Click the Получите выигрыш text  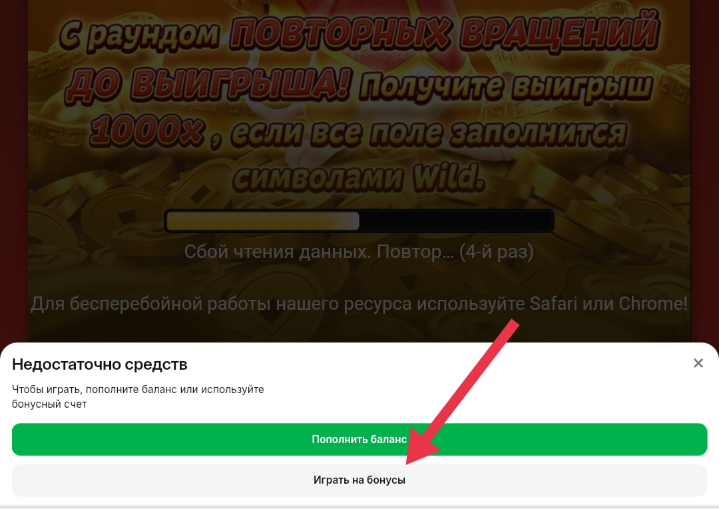click(x=505, y=87)
